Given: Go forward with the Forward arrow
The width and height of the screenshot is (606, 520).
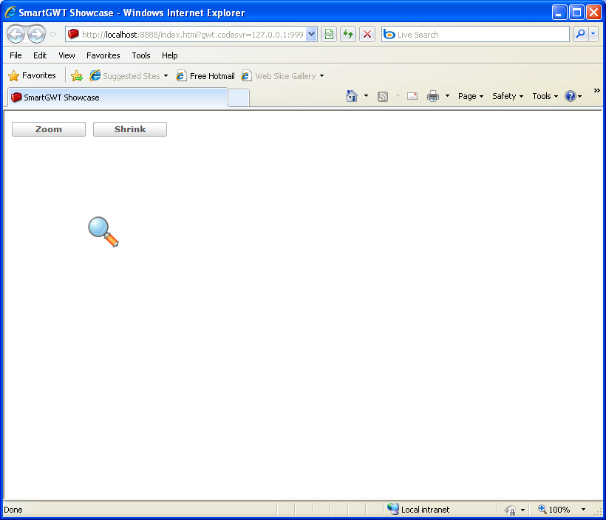Looking at the screenshot, I should [37, 35].
